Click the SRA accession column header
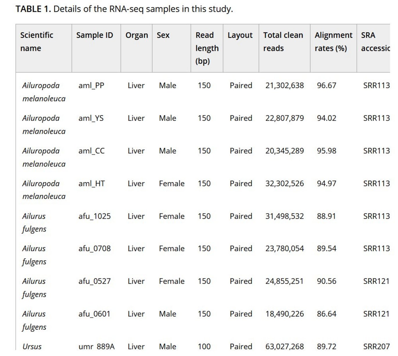Screen dimensions: 398x356 tap(375, 42)
